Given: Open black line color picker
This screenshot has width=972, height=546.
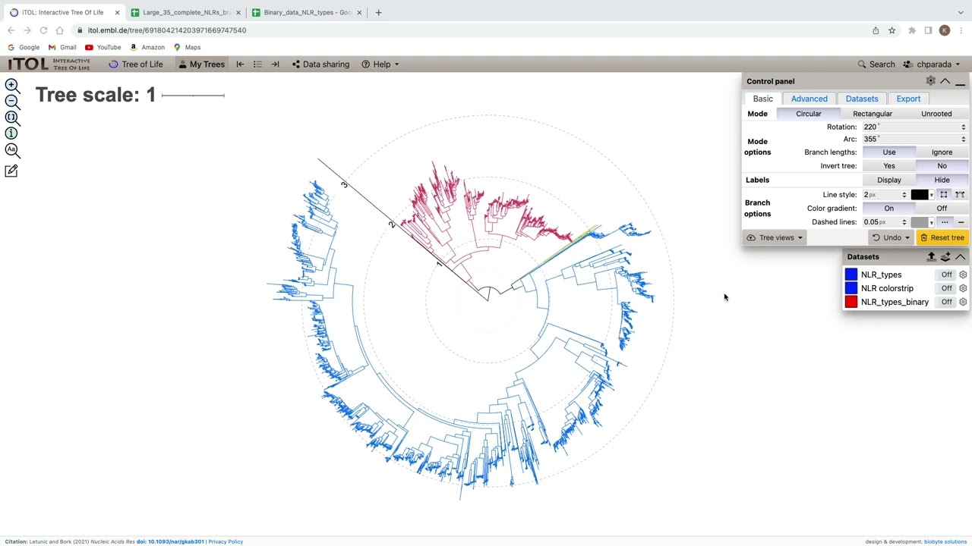Looking at the screenshot, I should (922, 195).
